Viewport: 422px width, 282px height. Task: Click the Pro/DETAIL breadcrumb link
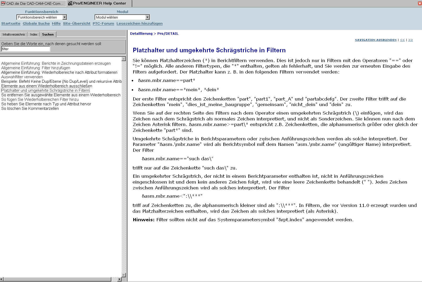168,34
